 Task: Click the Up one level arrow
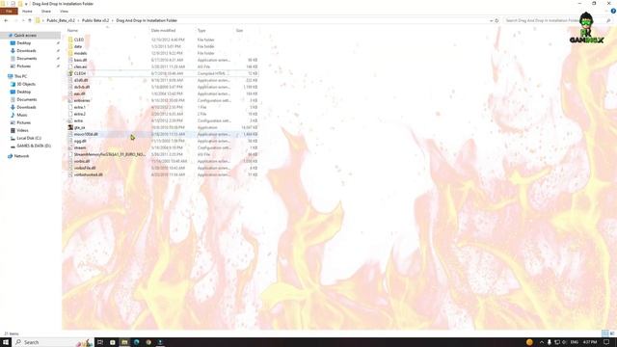[x=30, y=20]
